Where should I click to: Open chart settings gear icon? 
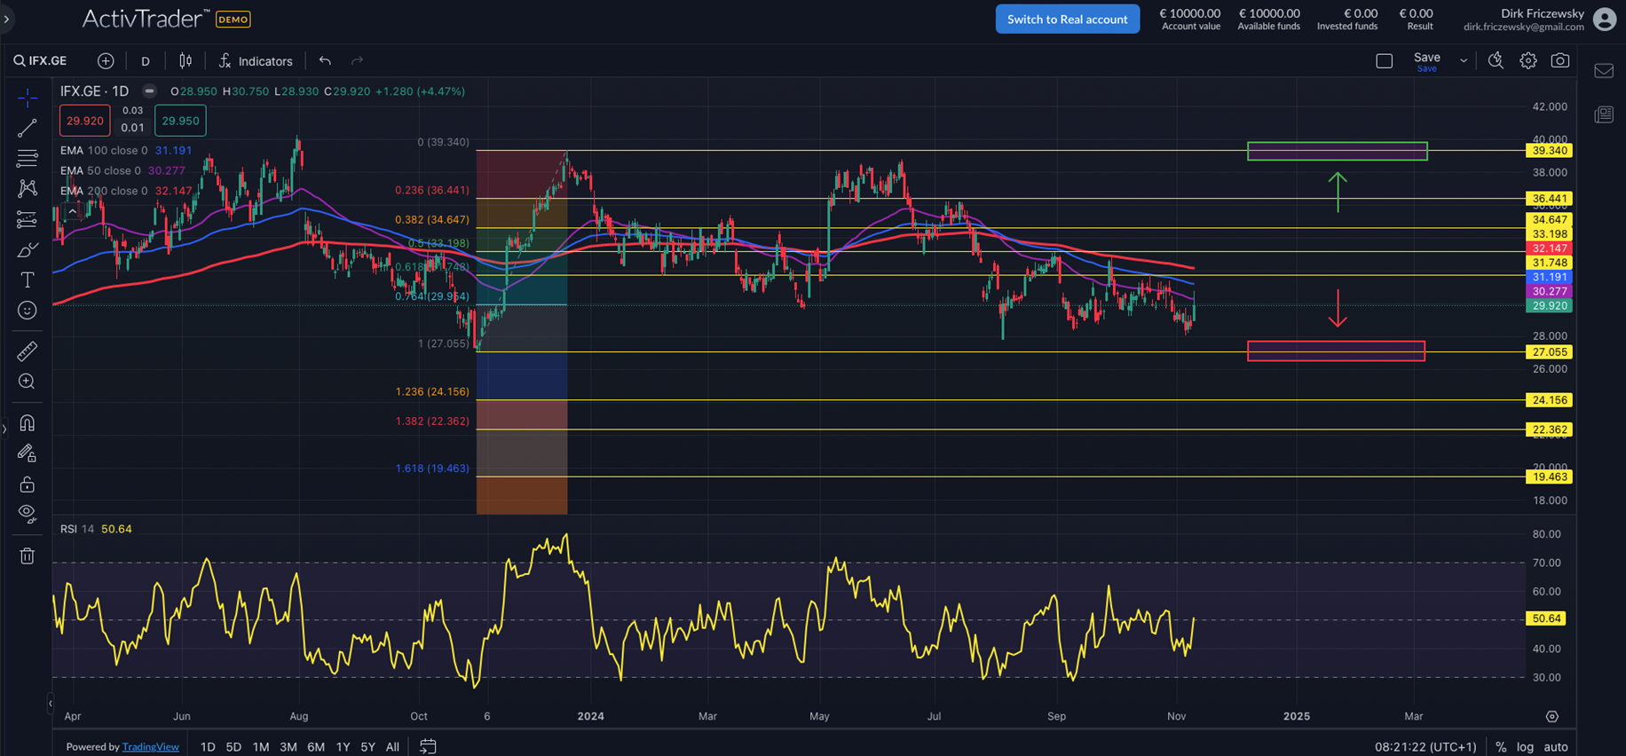coord(1527,60)
